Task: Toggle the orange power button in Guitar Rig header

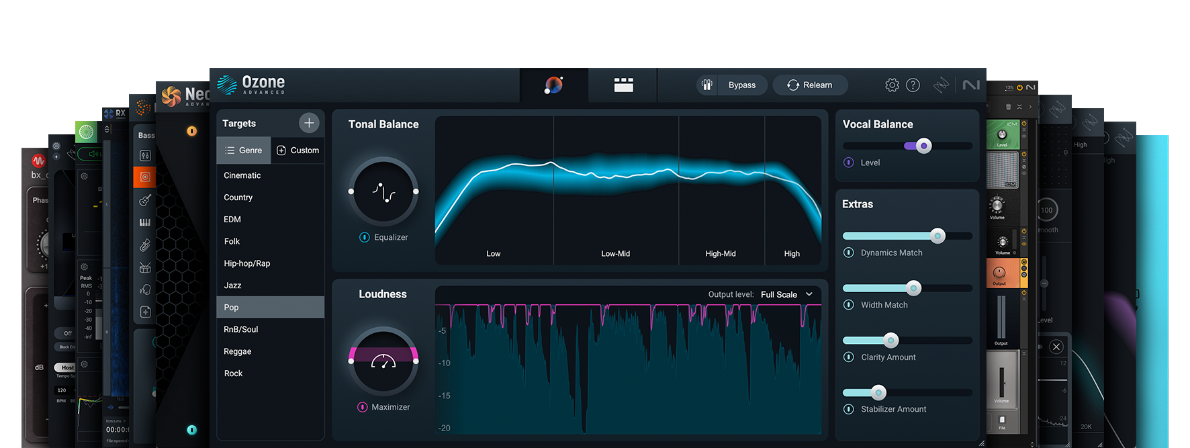Action: tap(1019, 87)
